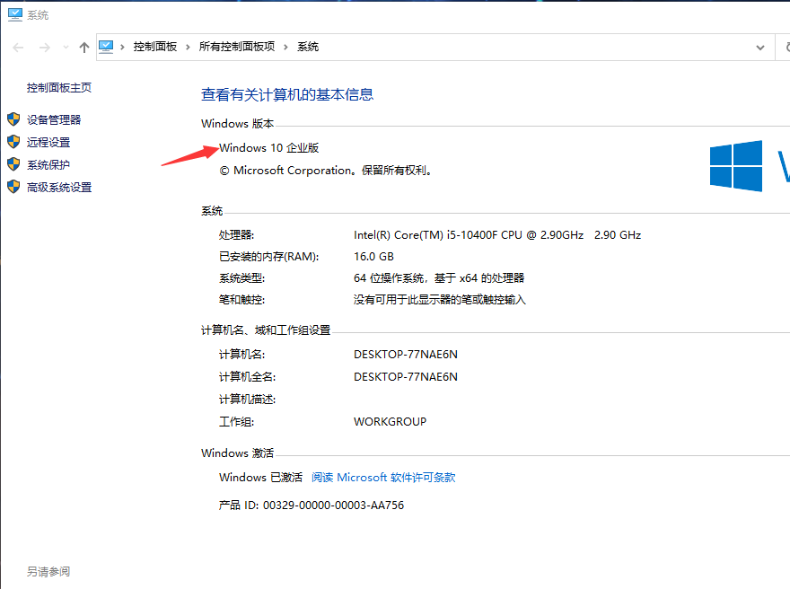Click shield icon next to 系统保护
This screenshot has height=589, width=790.
[13, 164]
